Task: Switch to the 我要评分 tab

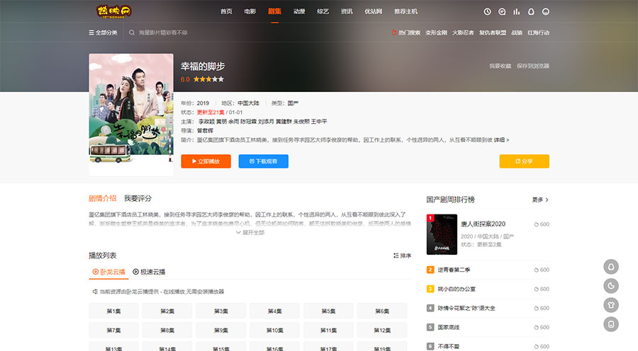Action: point(138,198)
